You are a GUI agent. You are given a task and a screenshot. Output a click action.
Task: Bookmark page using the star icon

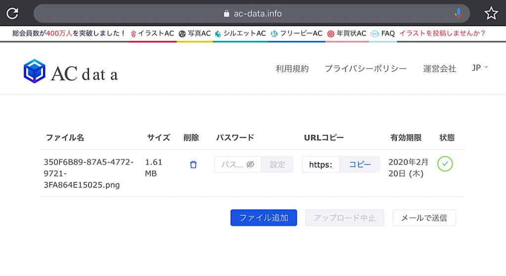click(491, 13)
